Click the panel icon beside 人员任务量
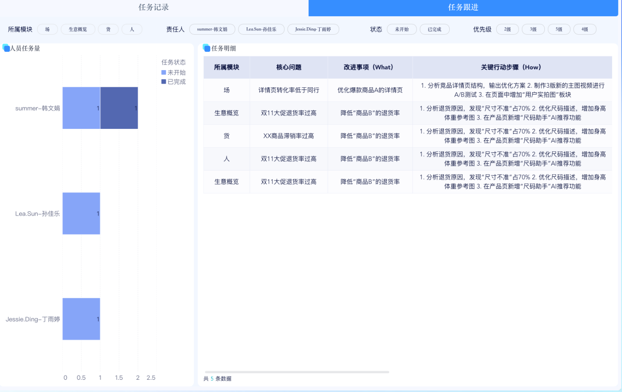622x392 pixels. [5, 48]
